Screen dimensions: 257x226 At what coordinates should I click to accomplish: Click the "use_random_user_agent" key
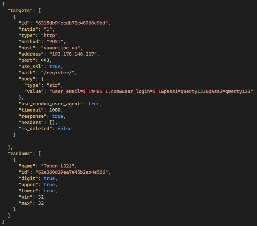[x=51, y=104]
